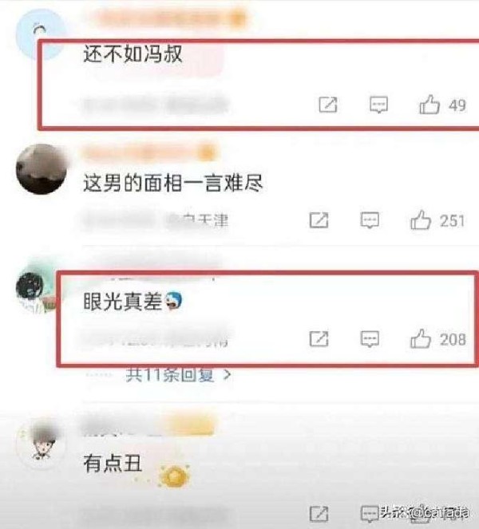Reply to the comment '这男的面相一言难尽'

(370, 221)
